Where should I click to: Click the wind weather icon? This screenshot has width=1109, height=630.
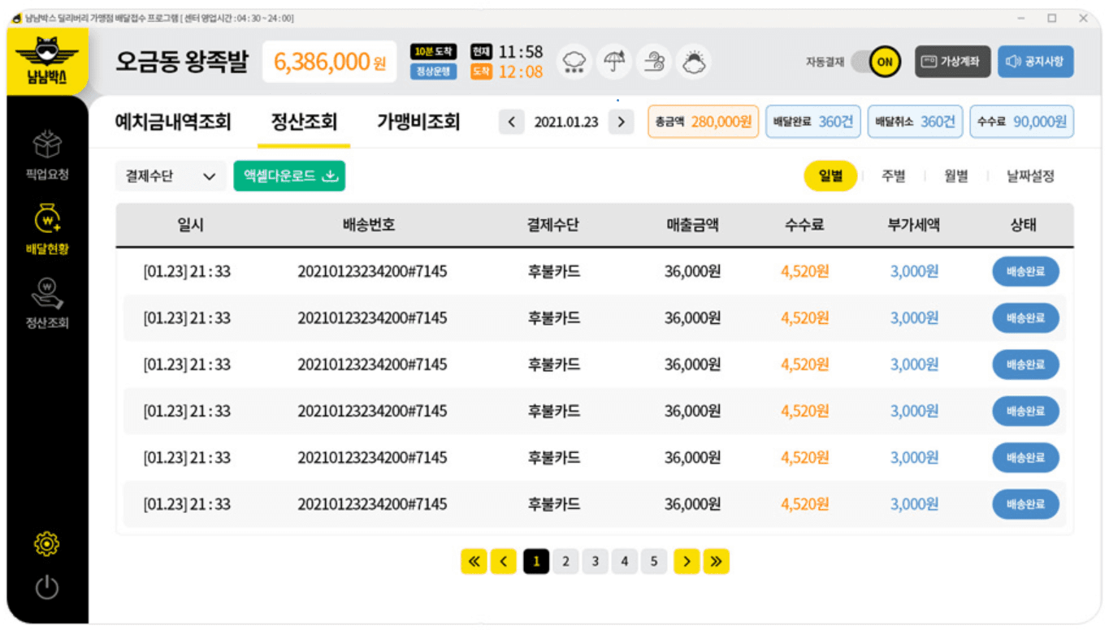tap(654, 62)
